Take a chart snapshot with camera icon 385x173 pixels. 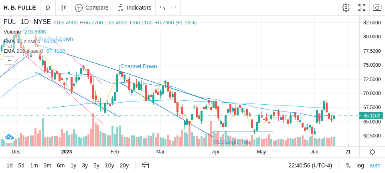tap(377, 8)
